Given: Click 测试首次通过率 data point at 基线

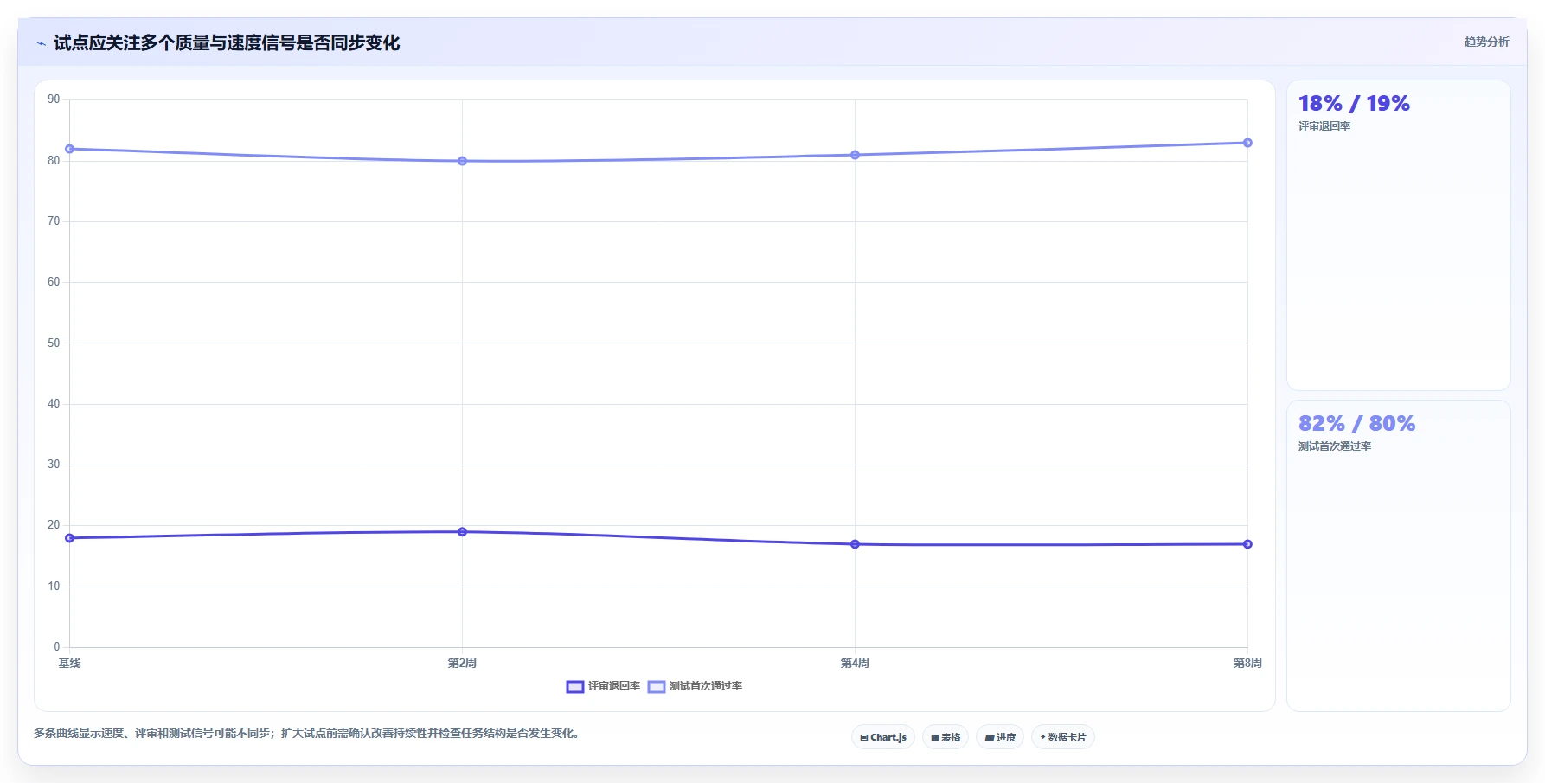Looking at the screenshot, I should pyautogui.click(x=70, y=149).
